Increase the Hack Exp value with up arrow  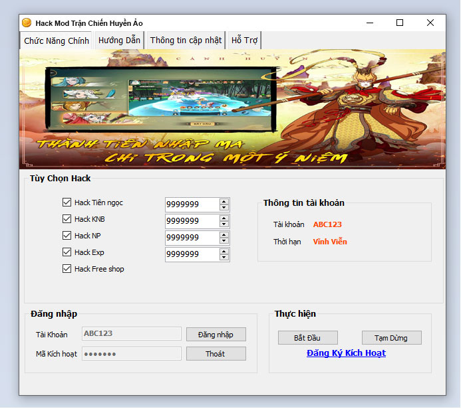pos(224,251)
